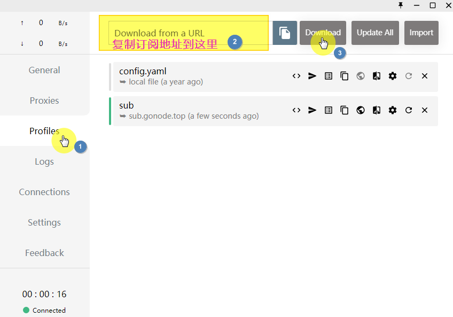Image resolution: width=453 pixels, height=317 pixels.
Task: Duplicate the sub profile with copy icon
Action: [345, 110]
